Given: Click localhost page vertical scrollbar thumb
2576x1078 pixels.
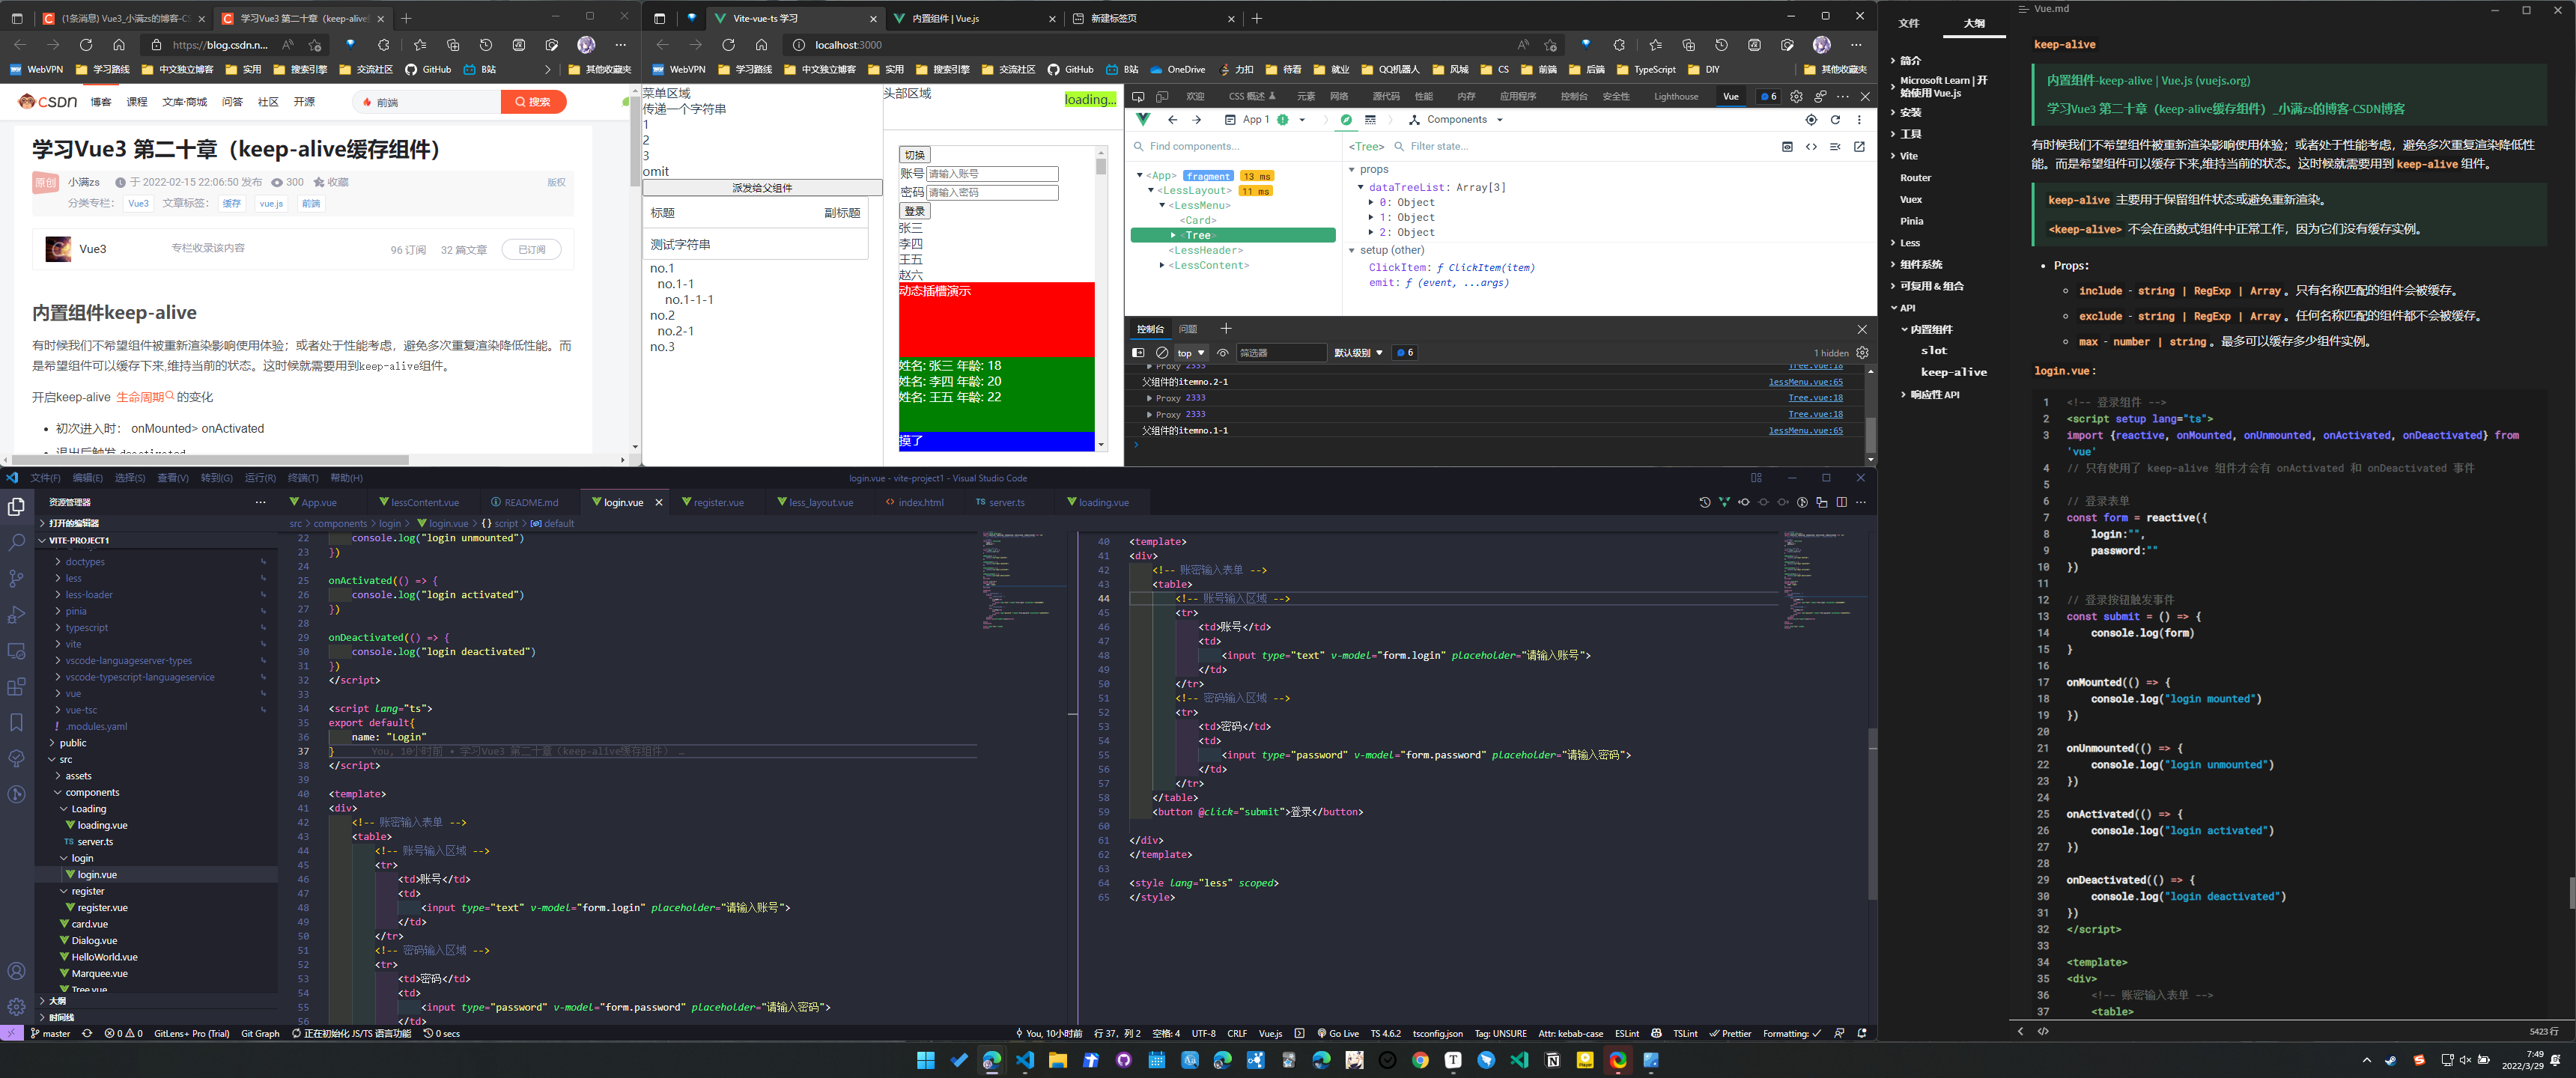Looking at the screenshot, I should tap(1101, 166).
